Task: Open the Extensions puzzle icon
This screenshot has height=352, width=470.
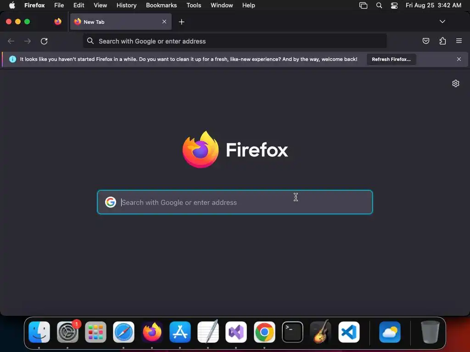Action: [442, 41]
